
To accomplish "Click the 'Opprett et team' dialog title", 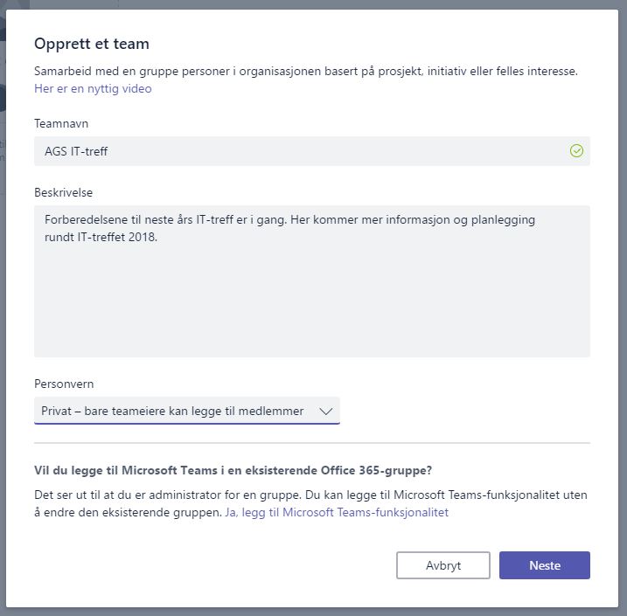I will [x=92, y=44].
